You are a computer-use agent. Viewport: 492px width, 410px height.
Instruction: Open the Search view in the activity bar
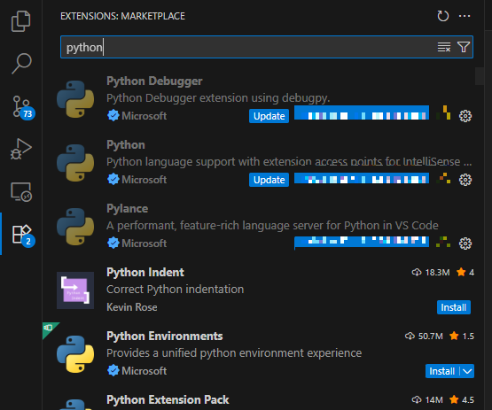pos(21,64)
